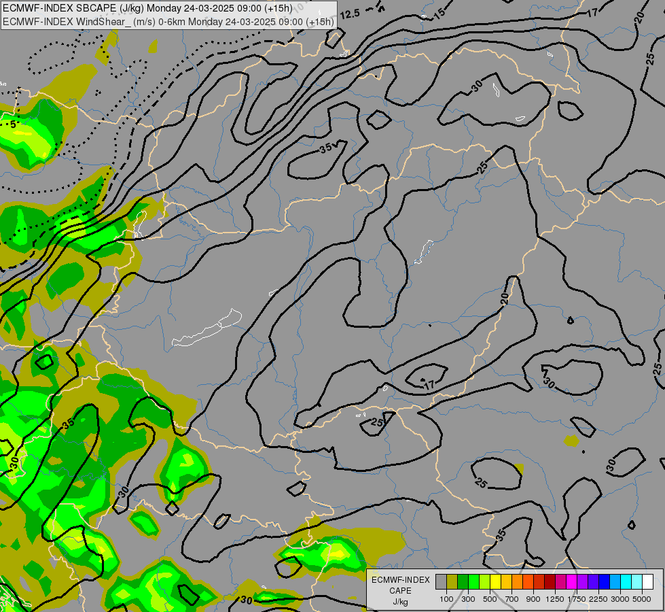
Task: Select the 300 legend value
Action: coord(468,599)
